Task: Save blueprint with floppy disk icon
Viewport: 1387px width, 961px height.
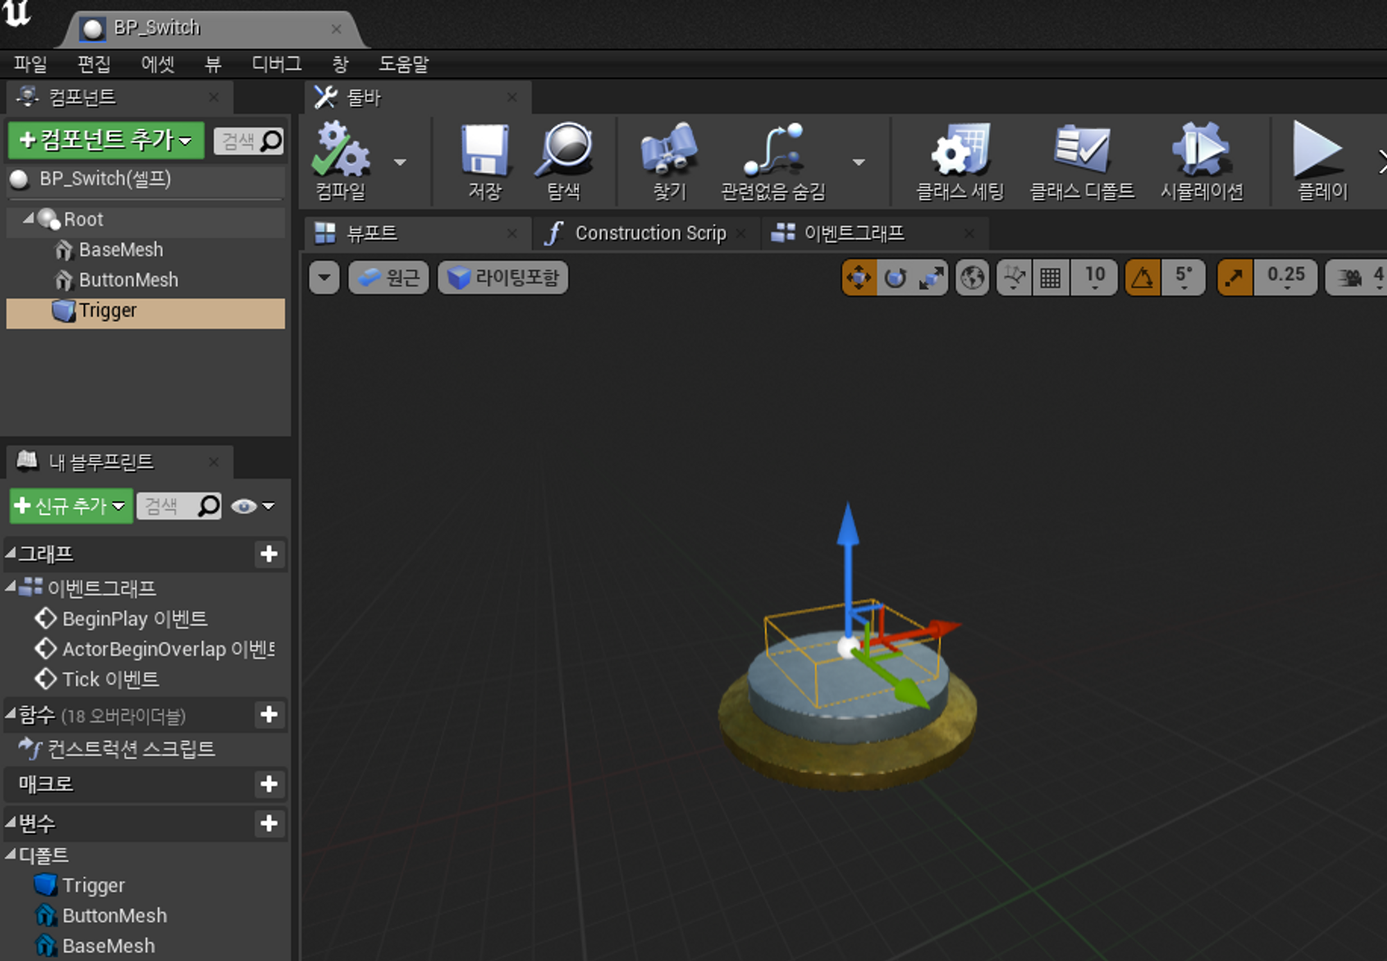Action: [484, 150]
